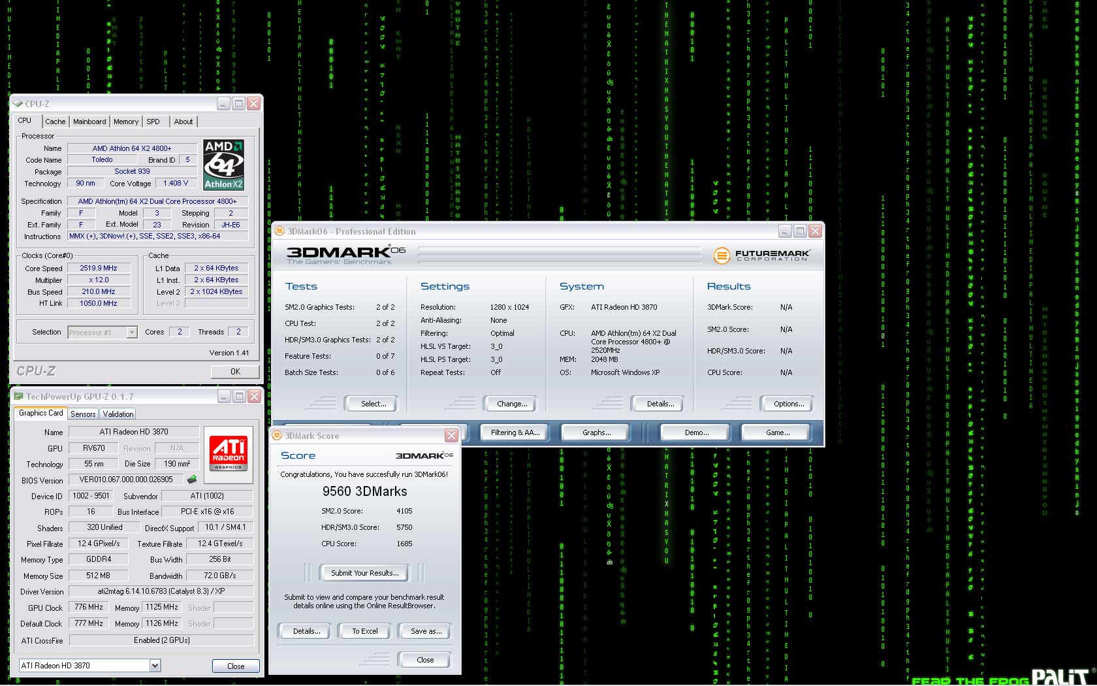Open the Memory tab in CPU-Z
Screen dimensions: 1097x686
(x=126, y=122)
